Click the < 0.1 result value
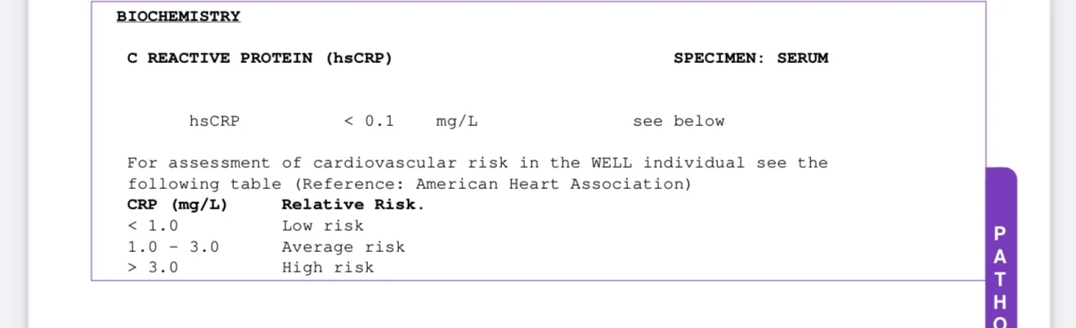Image resolution: width=1076 pixels, height=328 pixels. tap(369, 121)
